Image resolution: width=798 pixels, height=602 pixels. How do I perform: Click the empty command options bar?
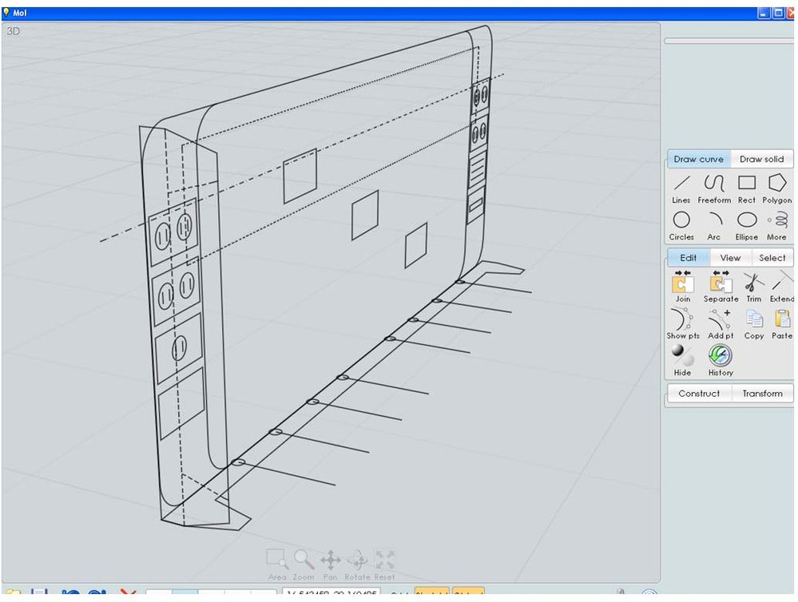click(729, 42)
